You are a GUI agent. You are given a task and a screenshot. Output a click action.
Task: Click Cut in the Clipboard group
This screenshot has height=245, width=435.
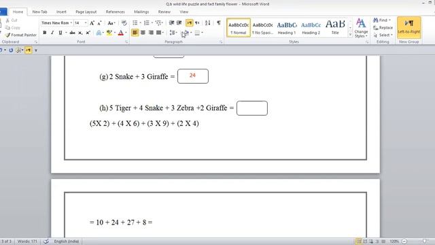[x=12, y=20]
